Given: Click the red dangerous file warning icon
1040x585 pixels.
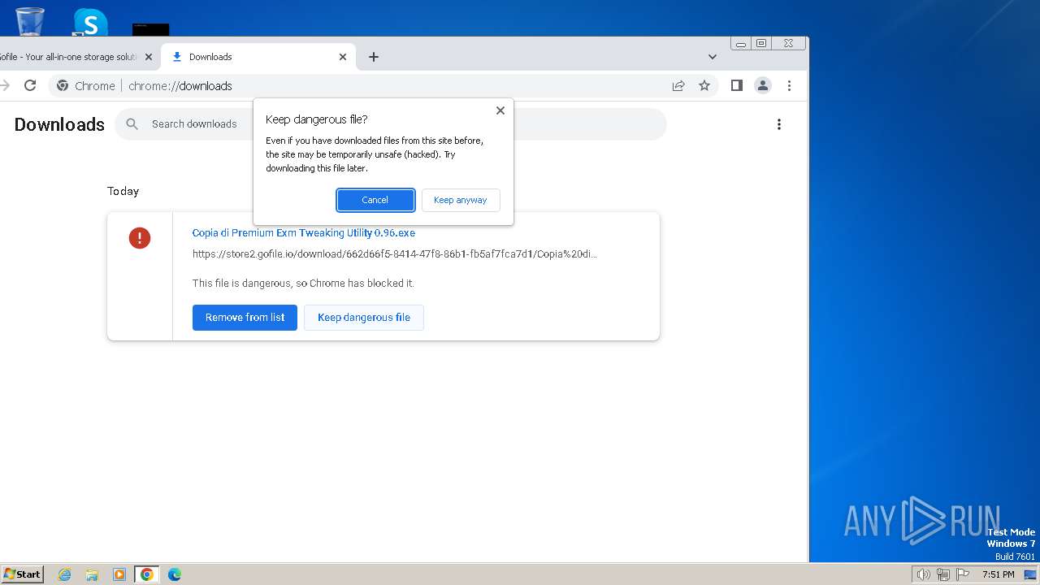Looking at the screenshot, I should 140,237.
